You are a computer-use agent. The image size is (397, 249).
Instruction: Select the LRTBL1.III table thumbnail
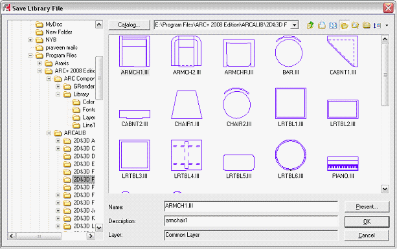[x=291, y=103]
